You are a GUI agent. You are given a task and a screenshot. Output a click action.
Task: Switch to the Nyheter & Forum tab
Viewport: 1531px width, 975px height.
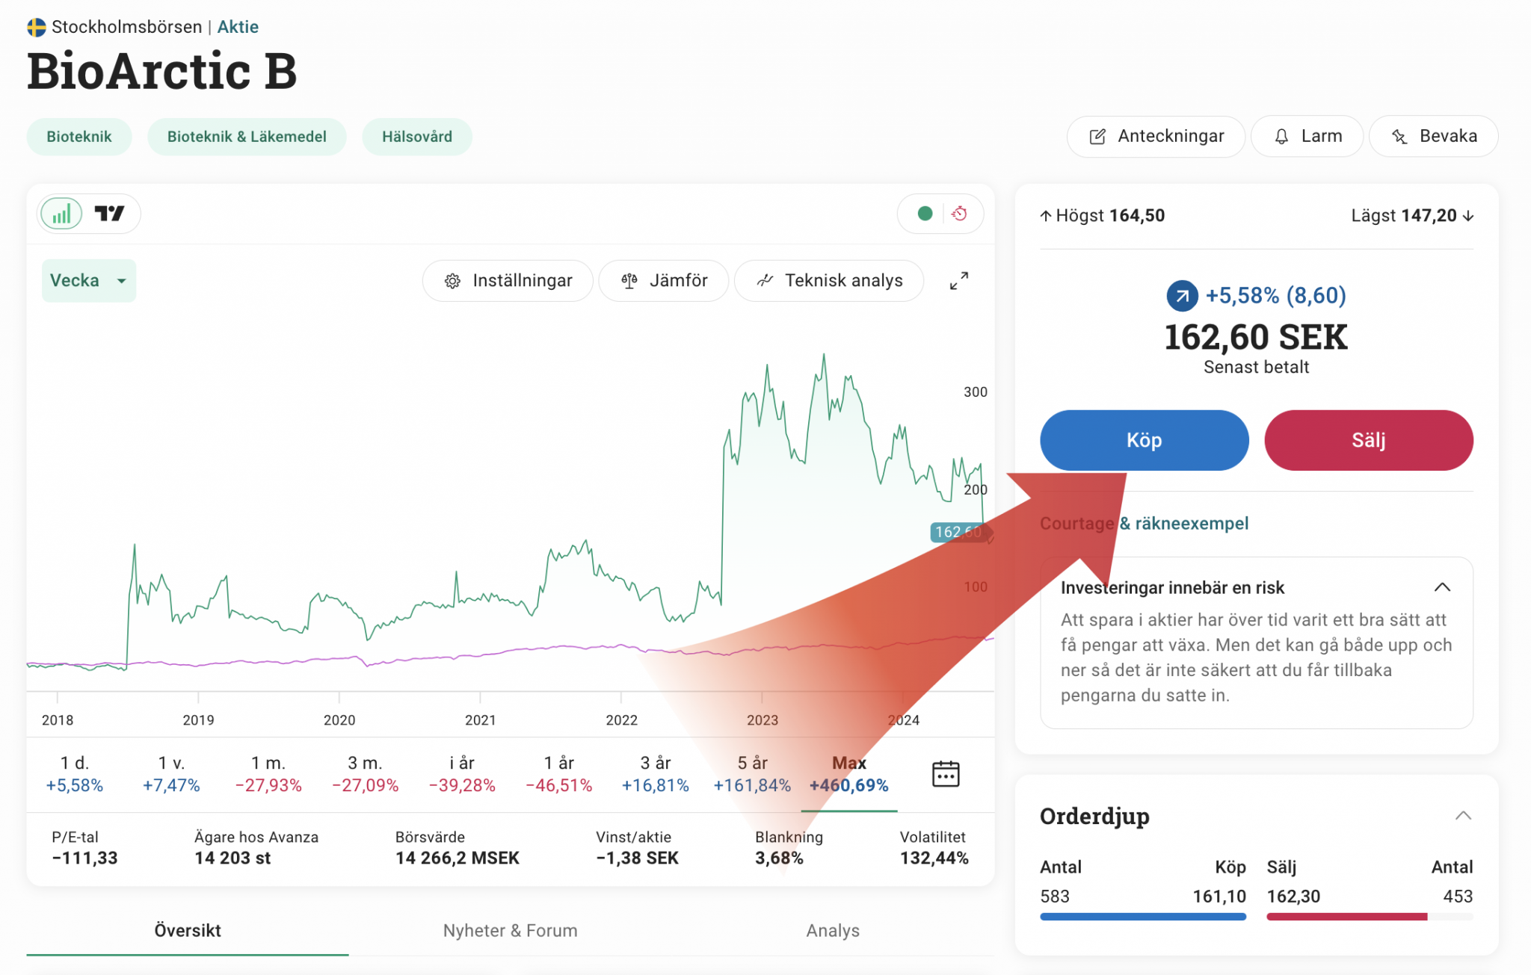pos(510,931)
